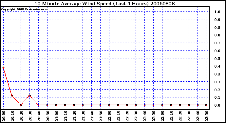Click the 22:20 time label
This screenshot has width=226, height=123.
(x=127, y=116)
